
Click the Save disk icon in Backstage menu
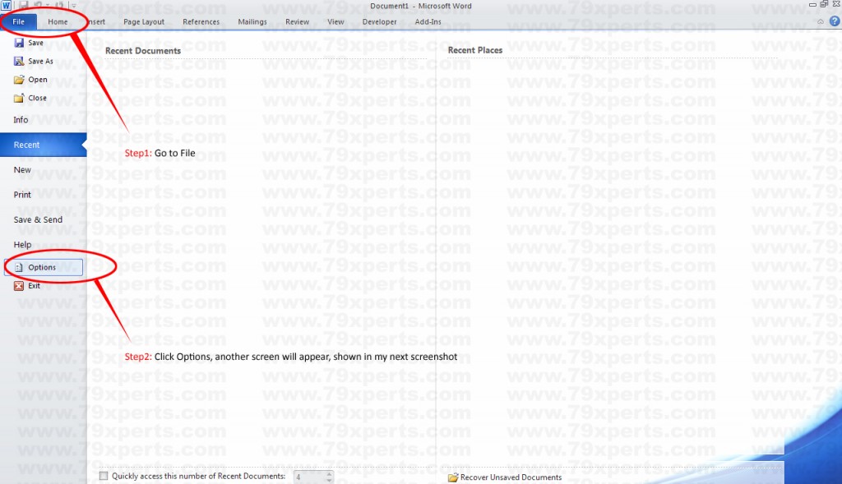19,43
